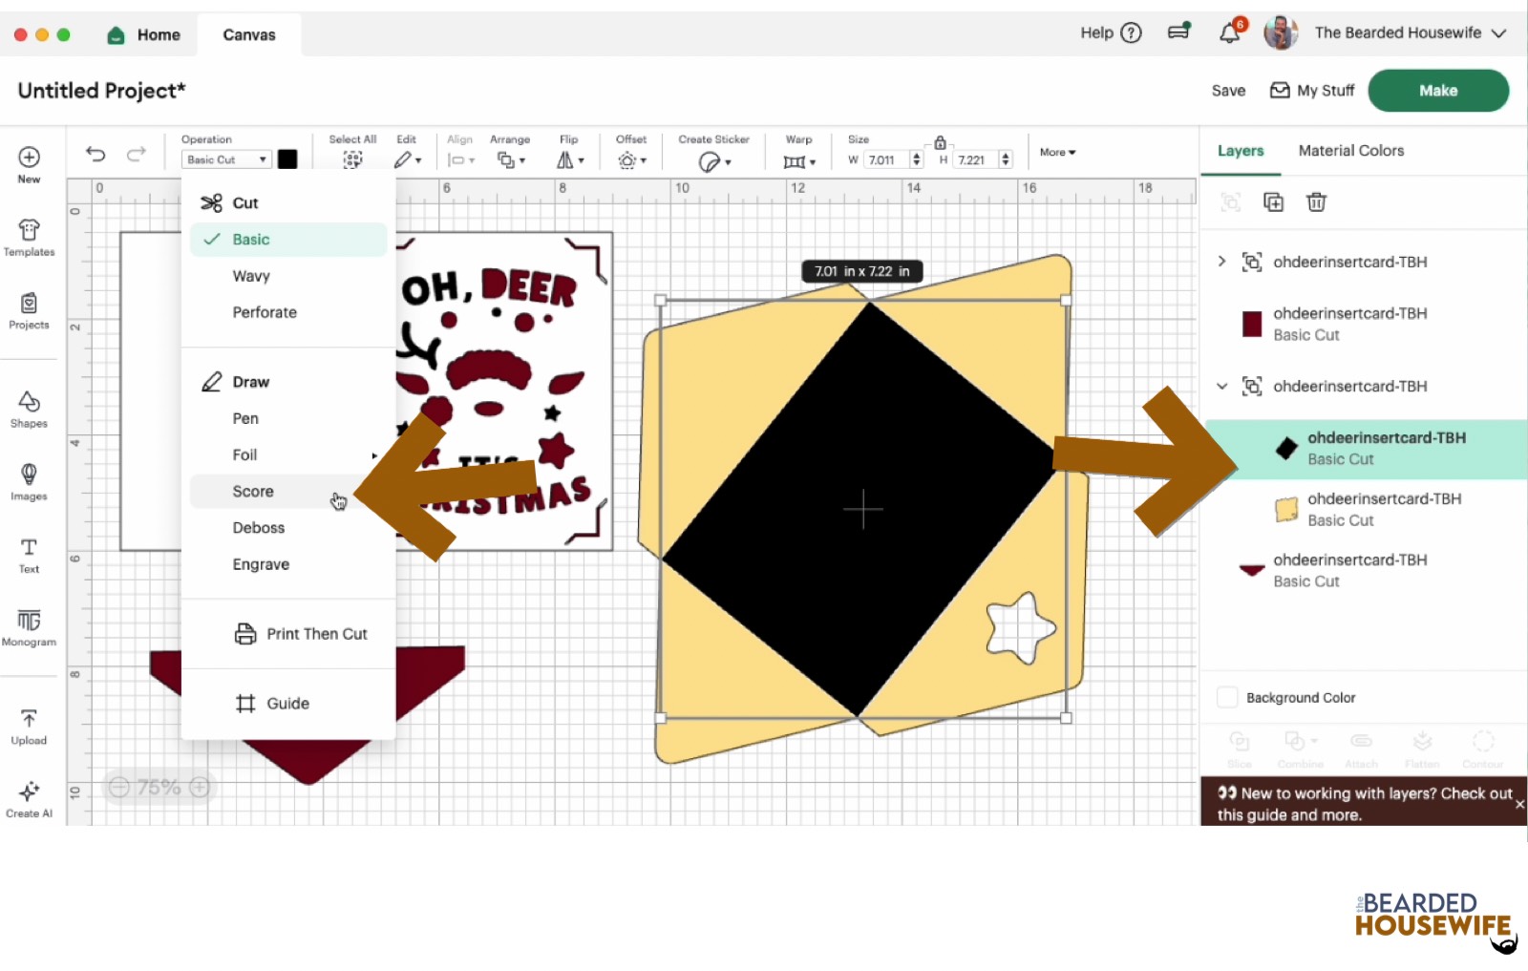
Task: Open the Shapes panel
Action: (29, 409)
